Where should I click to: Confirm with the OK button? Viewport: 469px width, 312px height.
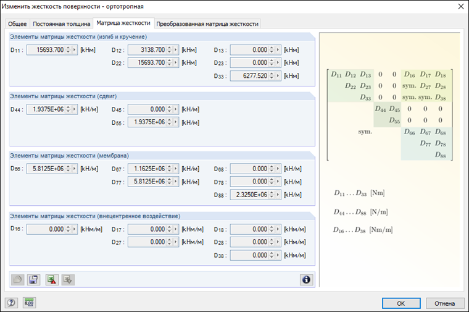coord(401,303)
